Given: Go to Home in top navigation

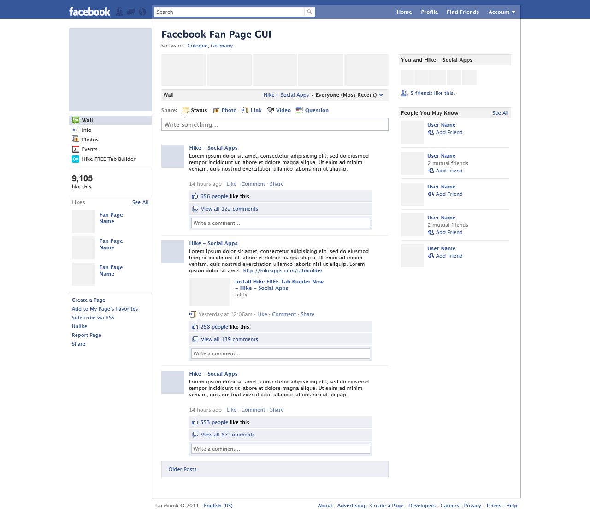Looking at the screenshot, I should click(404, 12).
